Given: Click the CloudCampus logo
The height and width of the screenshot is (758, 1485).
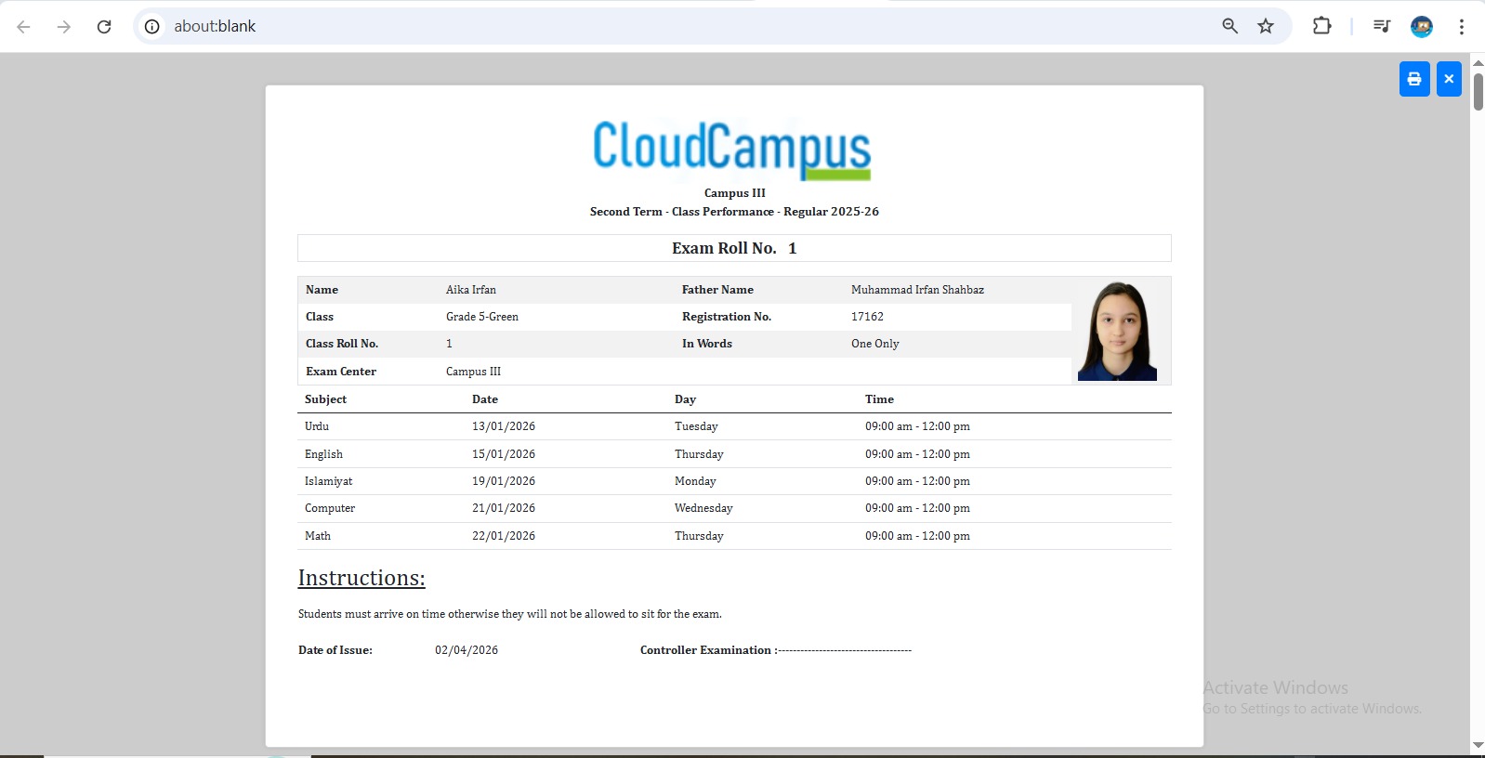Looking at the screenshot, I should pos(732,150).
